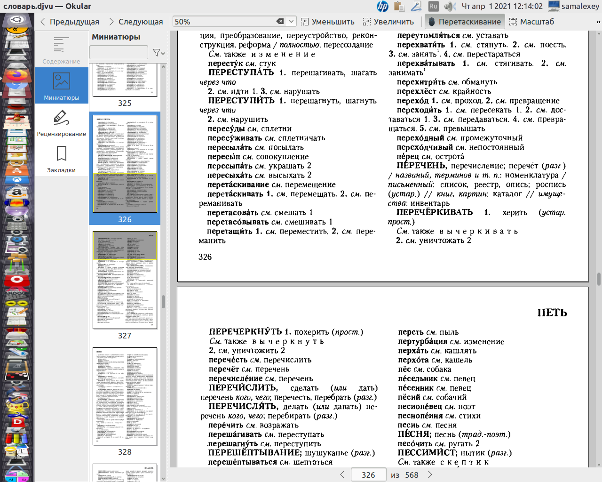Click the HP system tray icon
This screenshot has height=482, width=602.
pos(382,6)
